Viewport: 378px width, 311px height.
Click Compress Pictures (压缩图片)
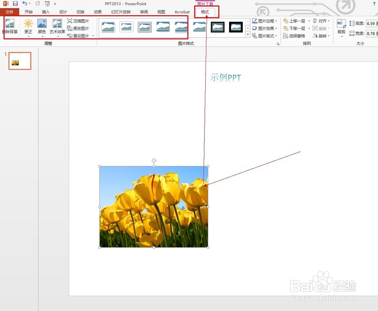[78, 21]
